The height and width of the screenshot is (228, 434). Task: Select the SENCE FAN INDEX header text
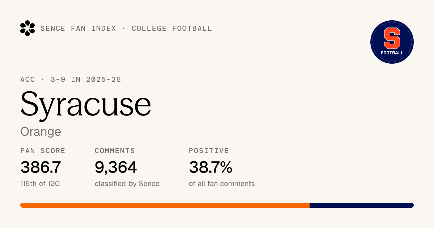[78, 28]
